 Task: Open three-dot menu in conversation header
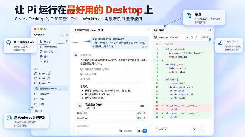pyautogui.click(x=148, y=30)
